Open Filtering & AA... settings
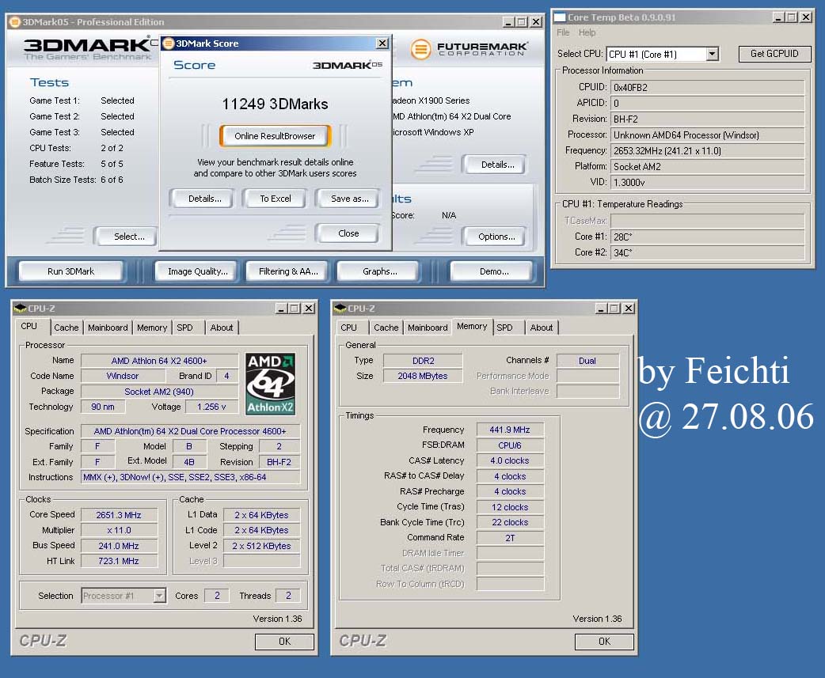This screenshot has width=825, height=678. [x=288, y=271]
